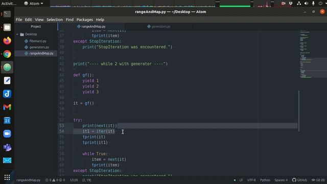Viewport: 327px width, 184px height.
Task: Click the Activities button in top bar
Action: tap(9, 4)
